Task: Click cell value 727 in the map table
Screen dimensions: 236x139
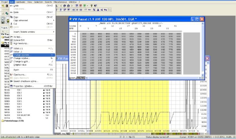Action: (x=147, y=68)
